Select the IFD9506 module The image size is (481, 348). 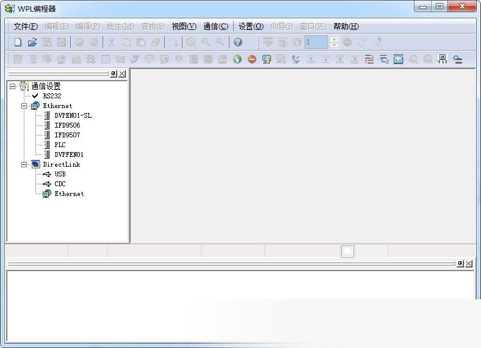67,125
